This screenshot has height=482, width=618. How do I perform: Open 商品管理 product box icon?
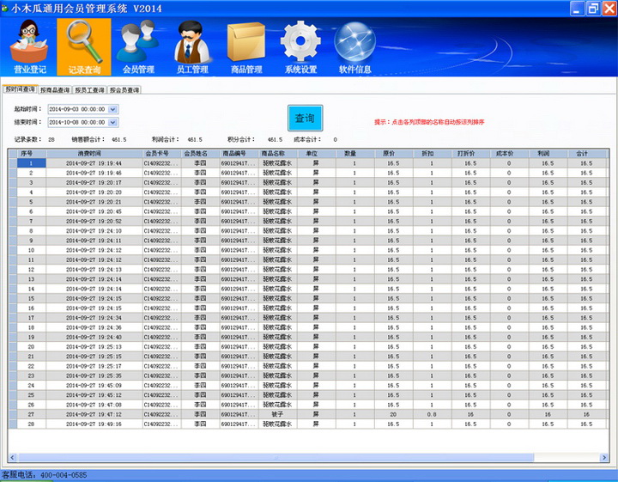246,45
